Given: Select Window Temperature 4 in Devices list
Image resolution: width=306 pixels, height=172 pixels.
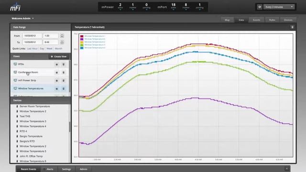Looking at the screenshot, I should tap(33, 126).
